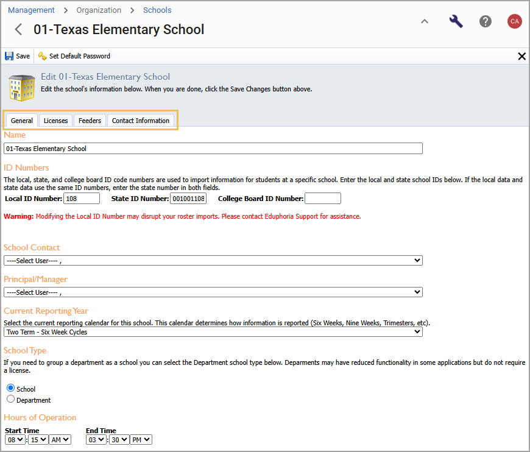The image size is (530, 452).
Task: Click the Save floppy disk icon
Action: (9, 56)
